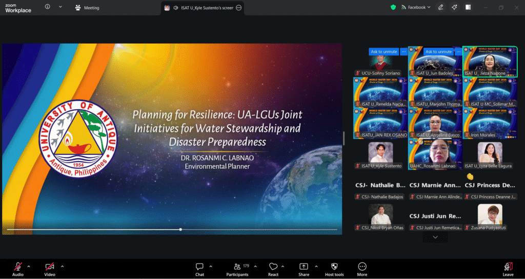The width and height of the screenshot is (525, 279).
Task: Click the green encryption shield icon
Action: click(393, 7)
